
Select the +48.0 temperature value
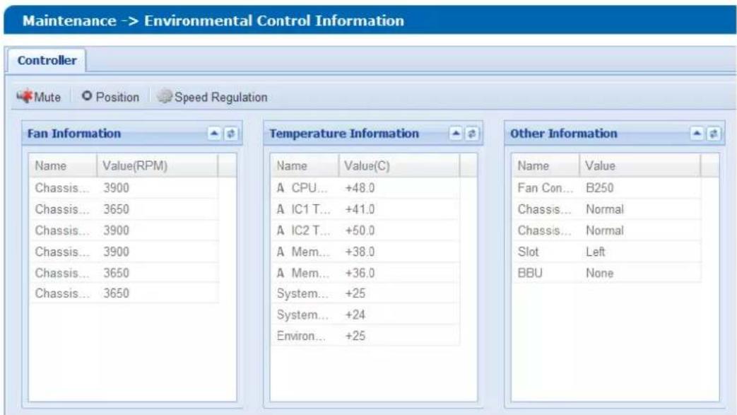pyautogui.click(x=360, y=188)
